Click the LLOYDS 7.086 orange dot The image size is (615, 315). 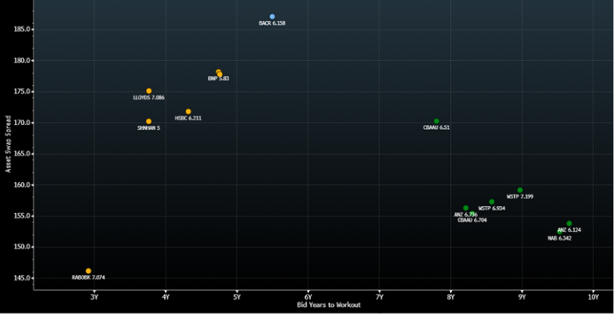(149, 91)
